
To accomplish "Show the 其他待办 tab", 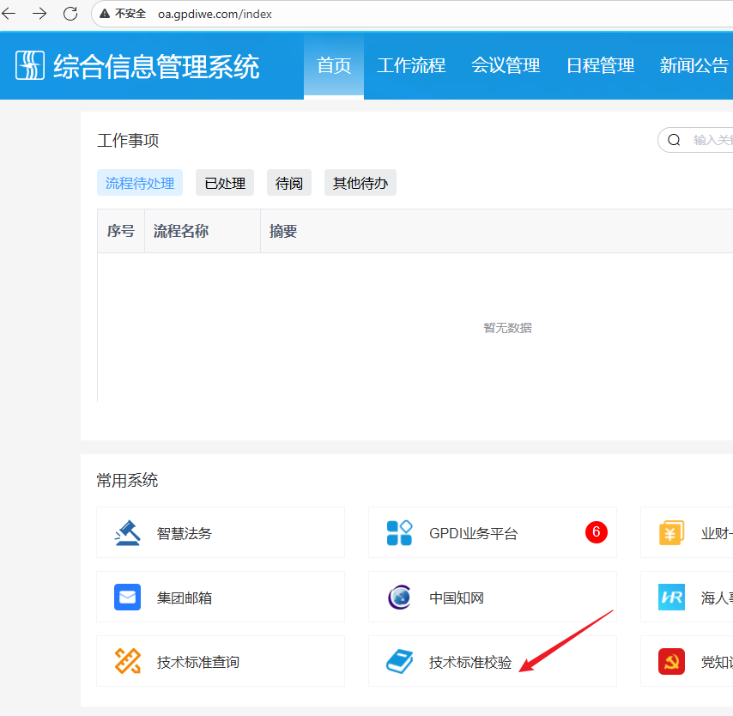I will [x=360, y=183].
